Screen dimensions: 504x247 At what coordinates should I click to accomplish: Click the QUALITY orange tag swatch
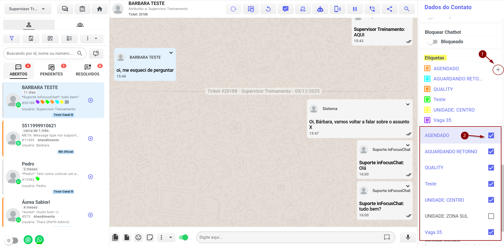tap(427, 89)
